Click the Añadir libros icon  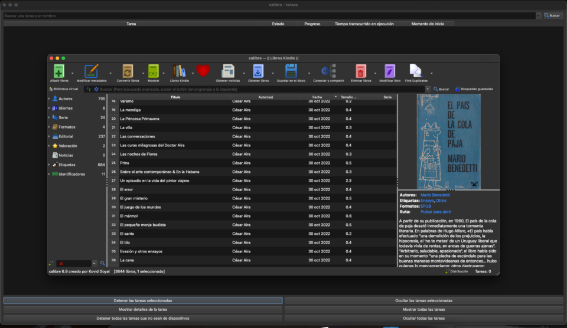(x=58, y=71)
